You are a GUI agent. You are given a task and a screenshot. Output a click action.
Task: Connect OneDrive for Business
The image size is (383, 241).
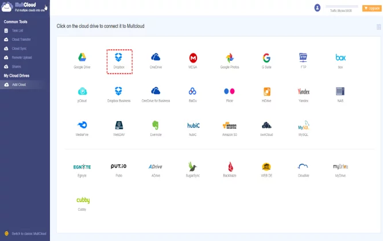coord(156,91)
